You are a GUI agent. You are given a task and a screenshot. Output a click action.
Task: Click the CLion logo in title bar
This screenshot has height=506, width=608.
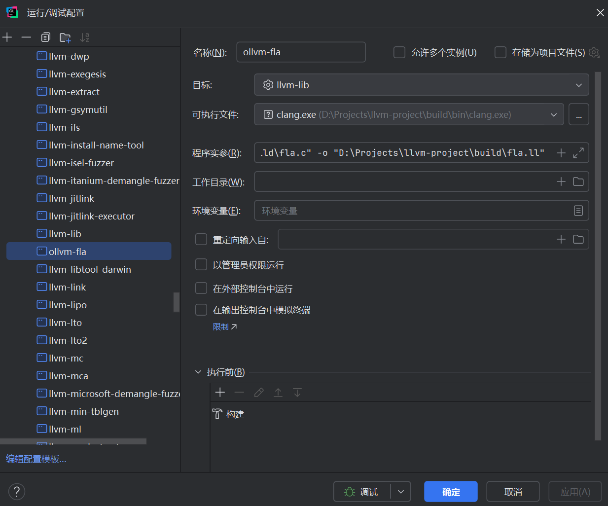[x=12, y=12]
